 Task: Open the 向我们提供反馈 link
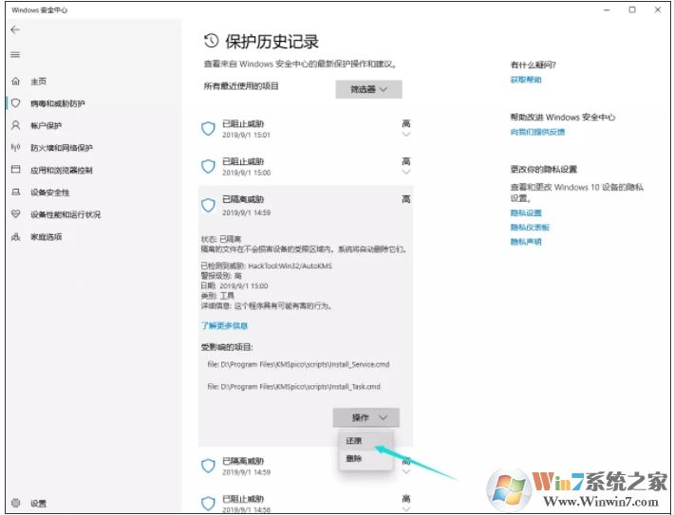(537, 132)
